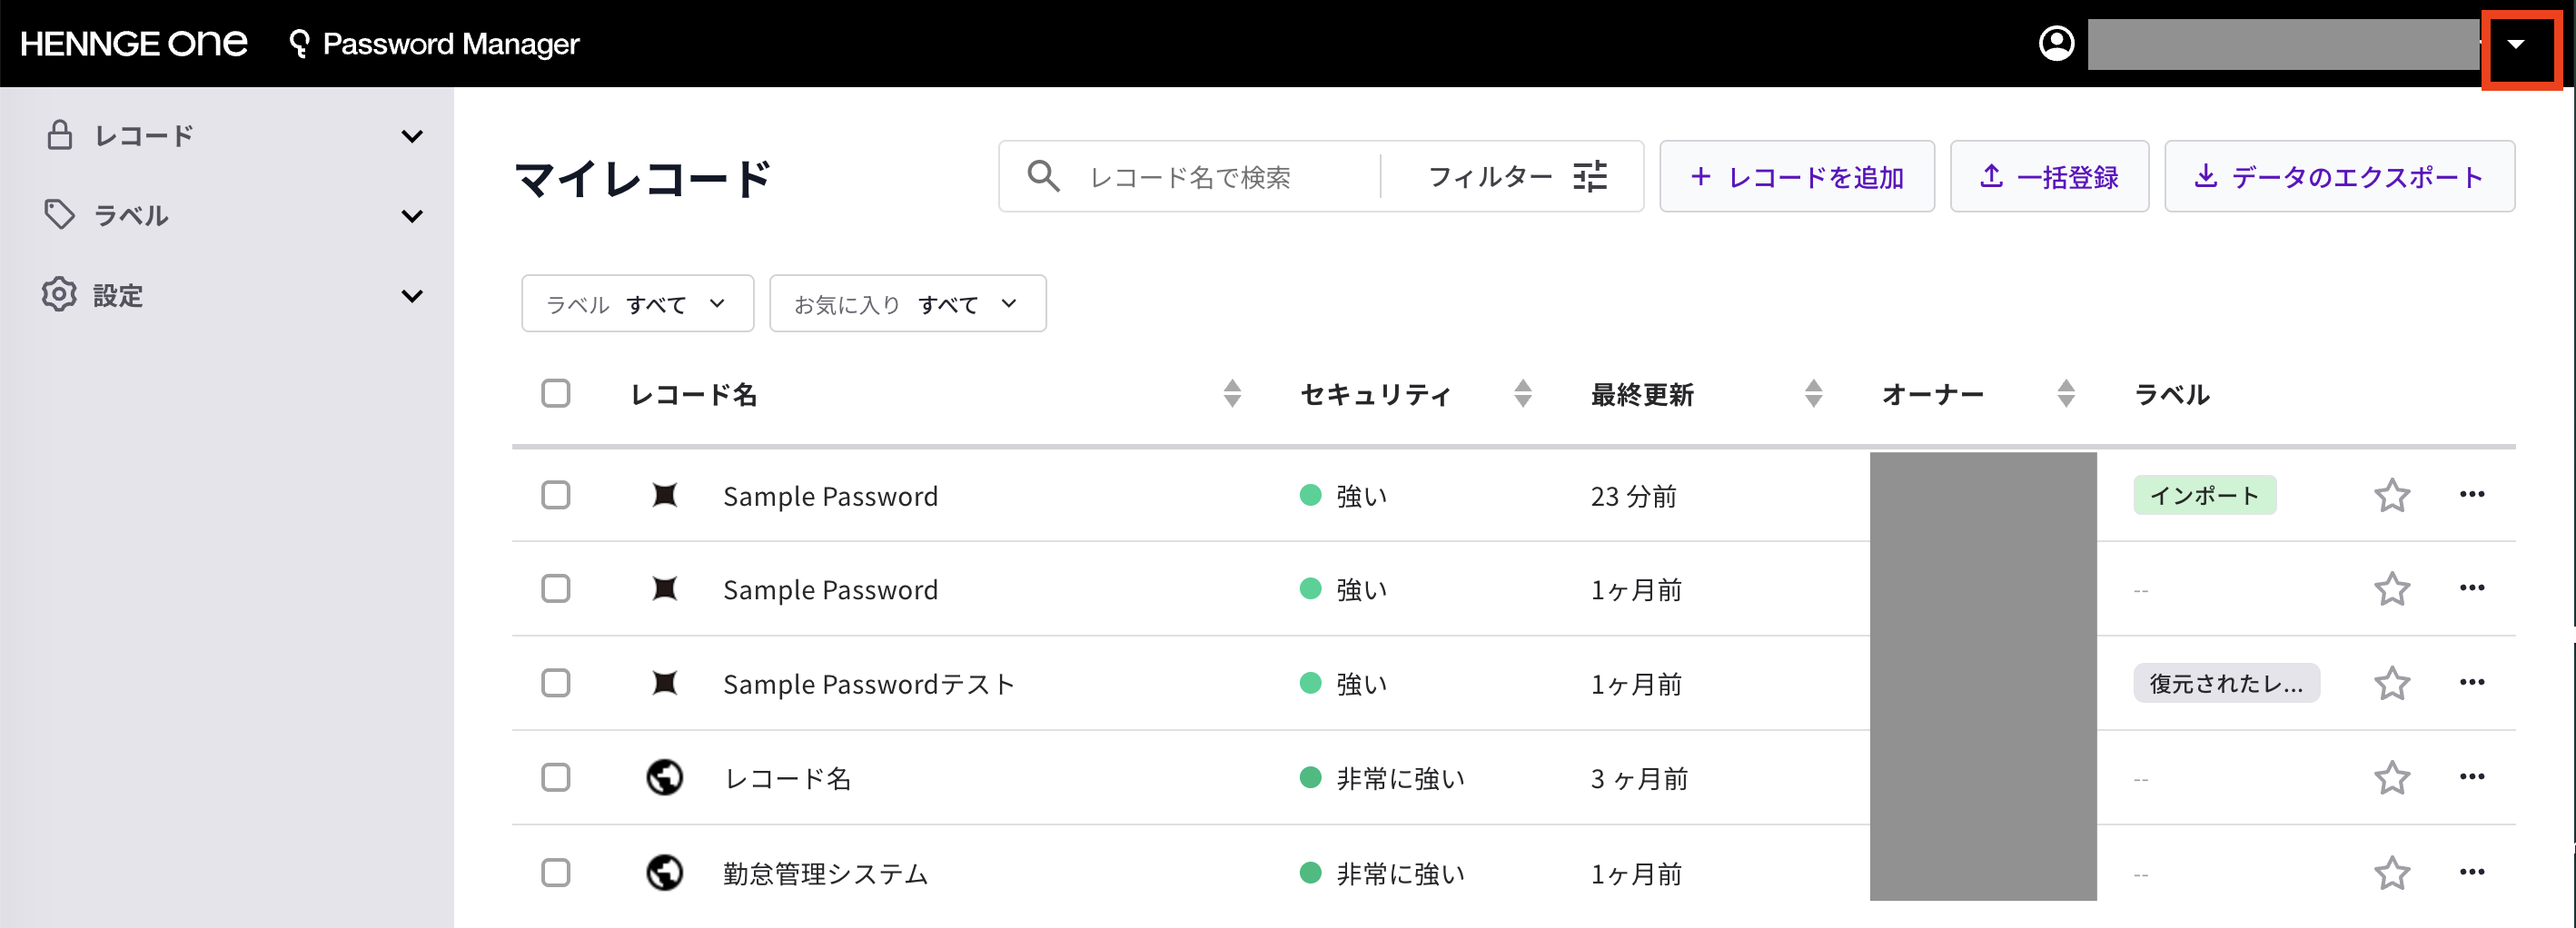Click globe icon of 勤怠管理システム
This screenshot has height=928, width=2576.
click(x=664, y=872)
